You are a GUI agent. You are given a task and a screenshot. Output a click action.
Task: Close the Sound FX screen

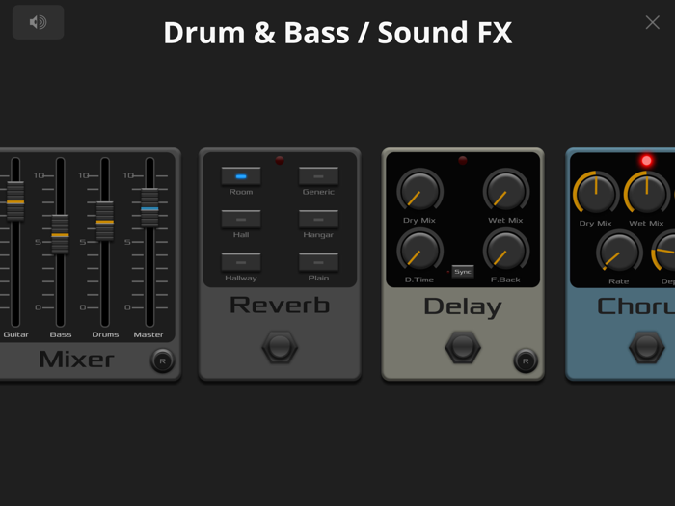pyautogui.click(x=652, y=22)
